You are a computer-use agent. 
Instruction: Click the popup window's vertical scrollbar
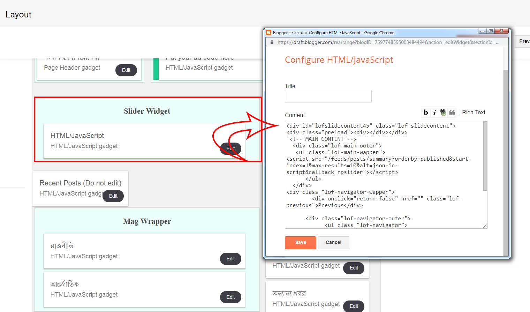click(506, 162)
